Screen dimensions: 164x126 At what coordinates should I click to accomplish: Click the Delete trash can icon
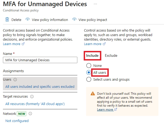7,20
